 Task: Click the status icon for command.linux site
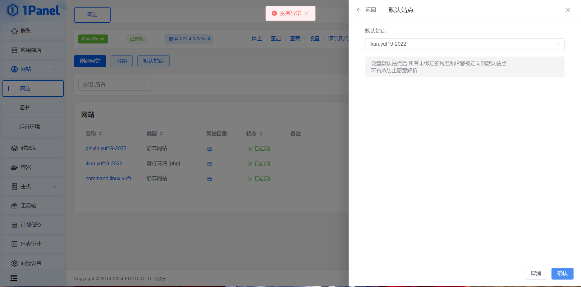(250, 179)
